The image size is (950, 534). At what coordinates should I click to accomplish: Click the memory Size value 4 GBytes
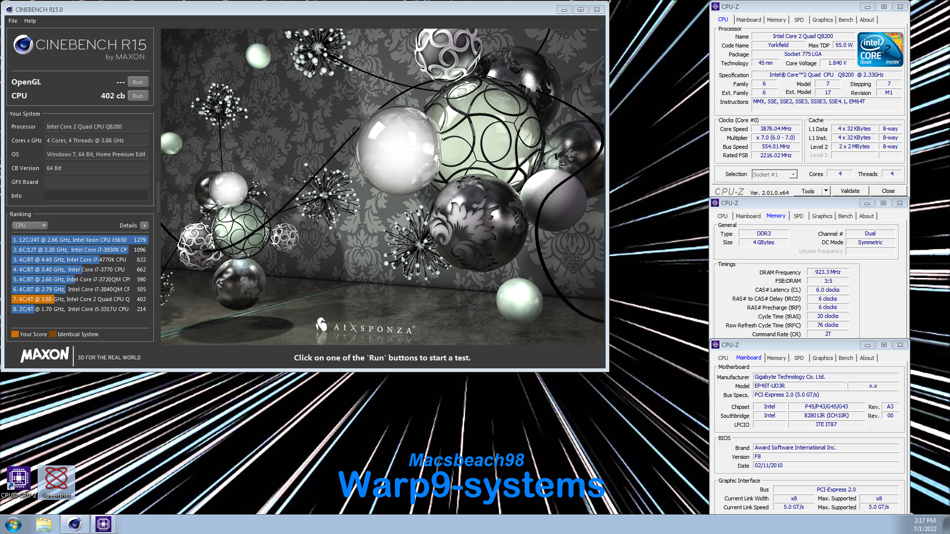click(763, 242)
